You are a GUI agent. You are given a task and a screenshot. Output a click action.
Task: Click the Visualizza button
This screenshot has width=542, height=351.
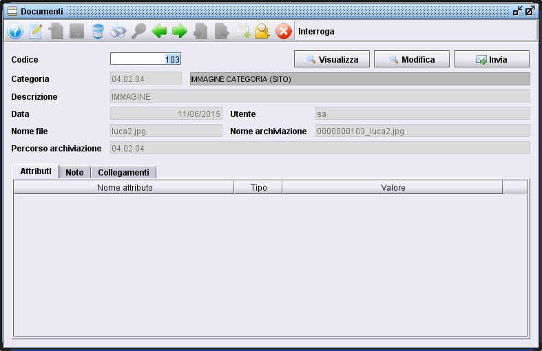332,59
